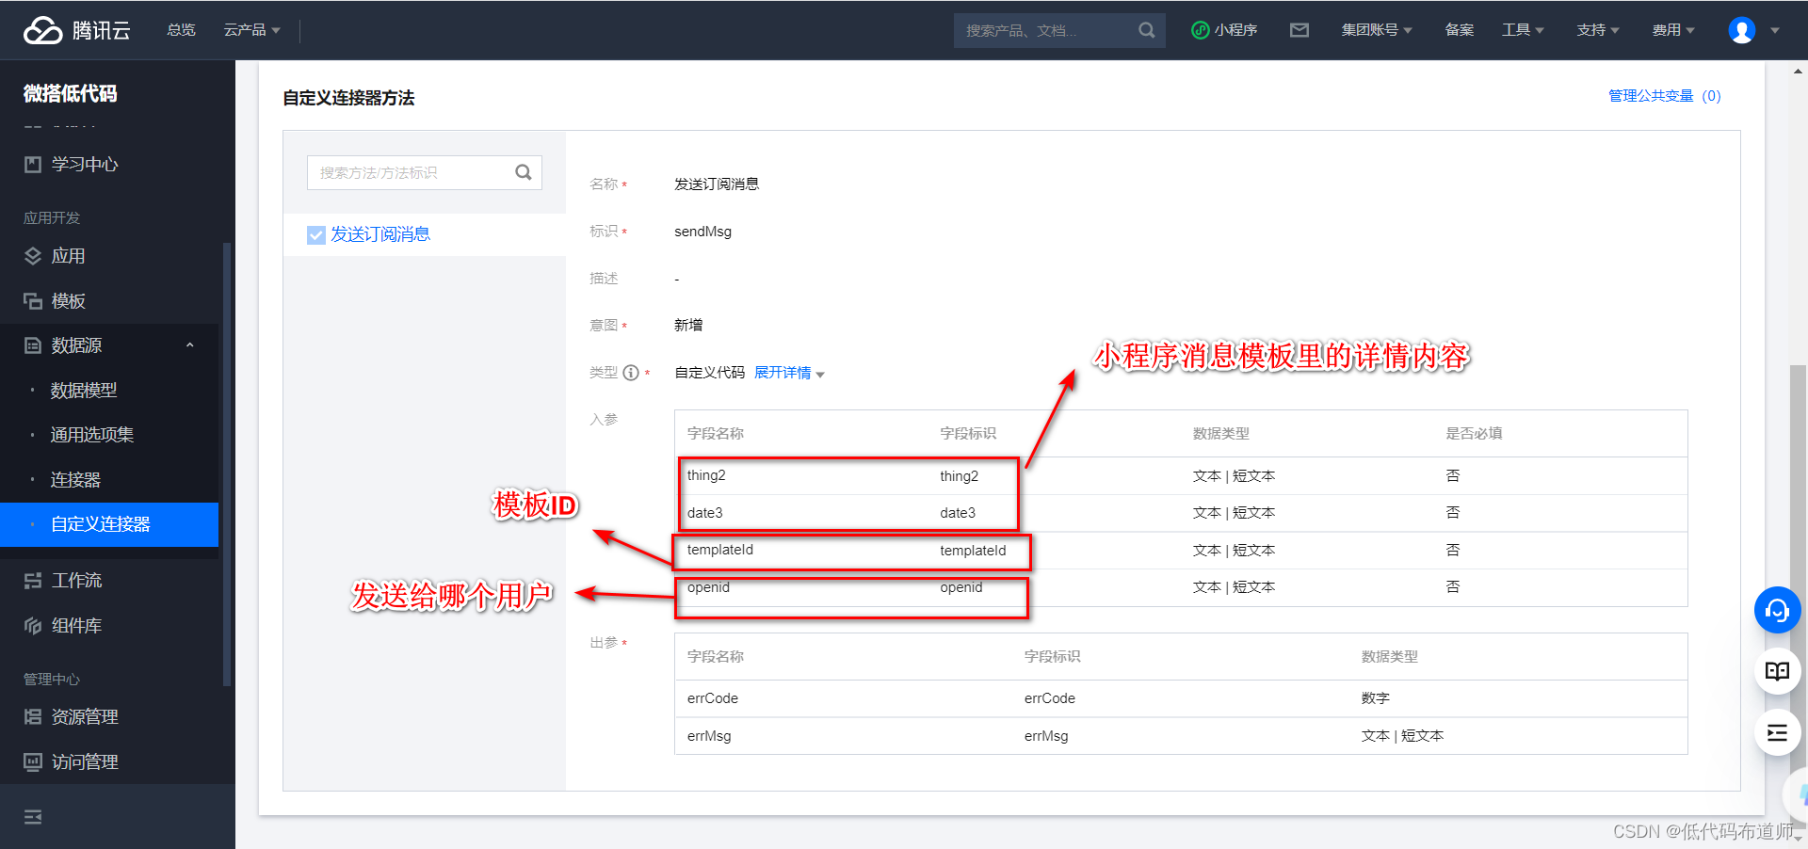Click the 访问管理 access icon
Image resolution: width=1808 pixels, height=849 pixels.
[x=33, y=762]
